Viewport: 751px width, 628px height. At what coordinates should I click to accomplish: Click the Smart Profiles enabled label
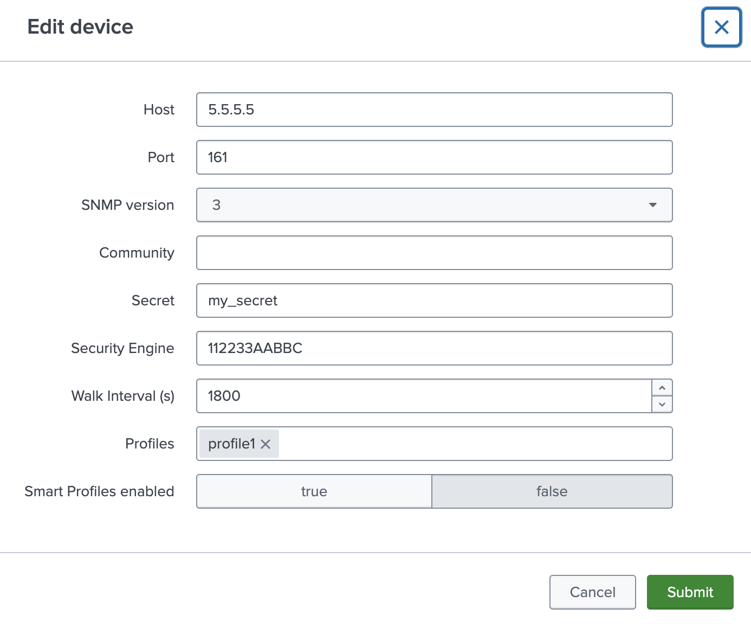coord(99,491)
